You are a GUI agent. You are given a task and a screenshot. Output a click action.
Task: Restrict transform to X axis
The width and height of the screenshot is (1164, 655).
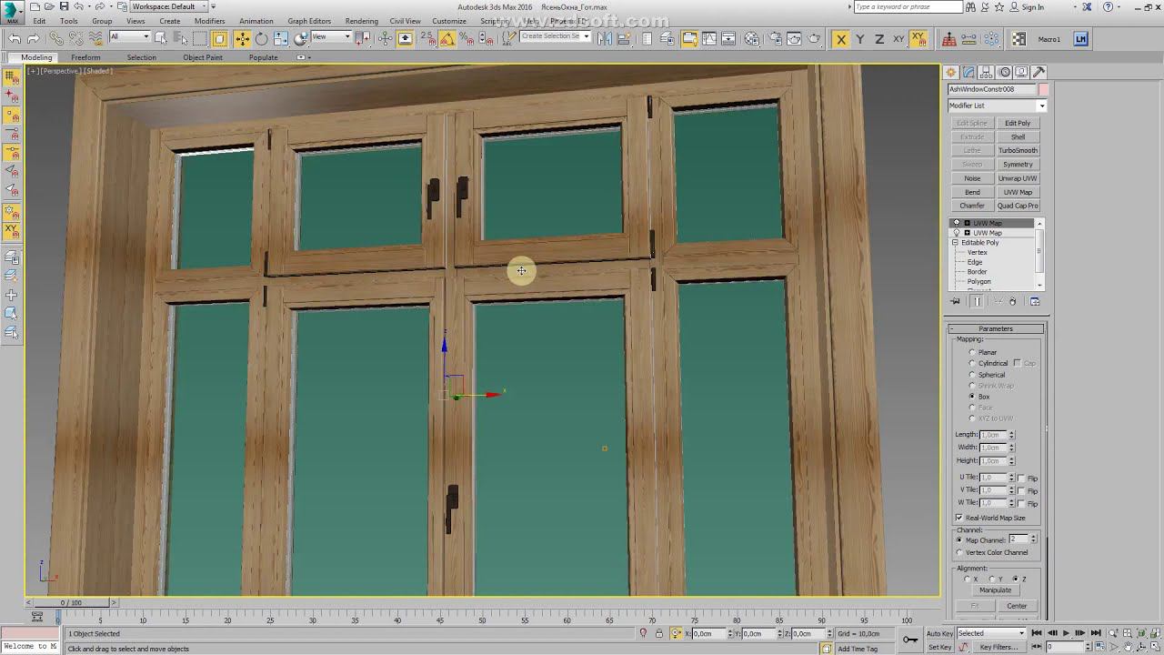coord(840,39)
